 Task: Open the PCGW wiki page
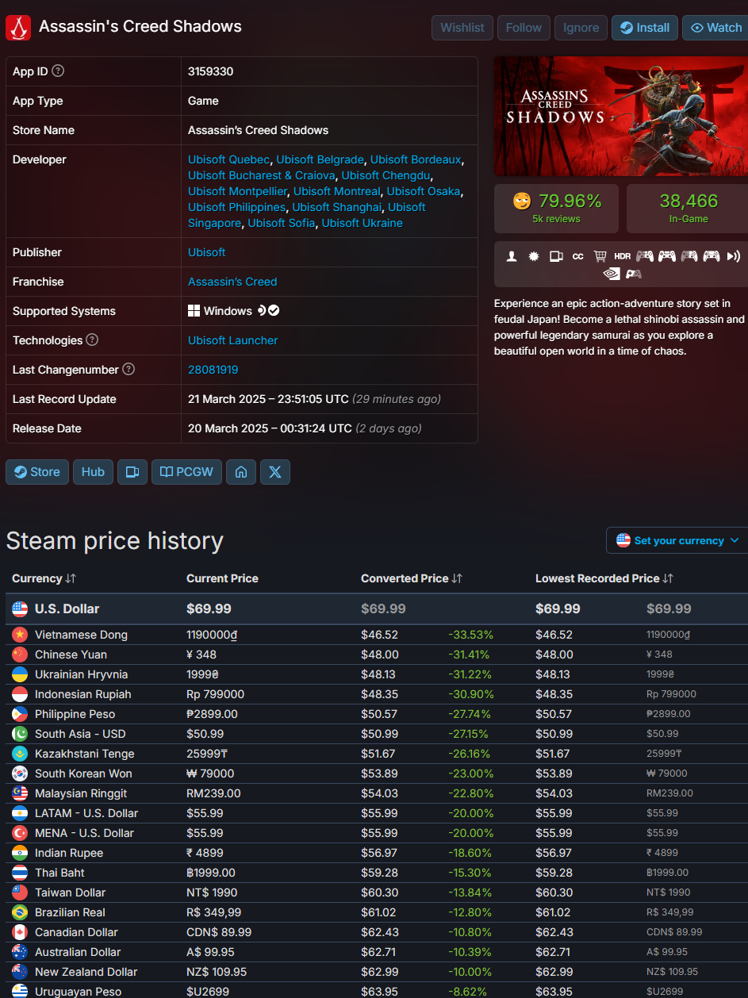pos(186,472)
